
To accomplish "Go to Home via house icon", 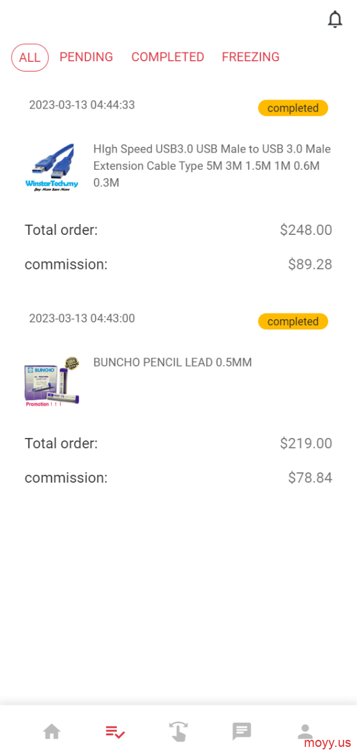I will coord(52,732).
